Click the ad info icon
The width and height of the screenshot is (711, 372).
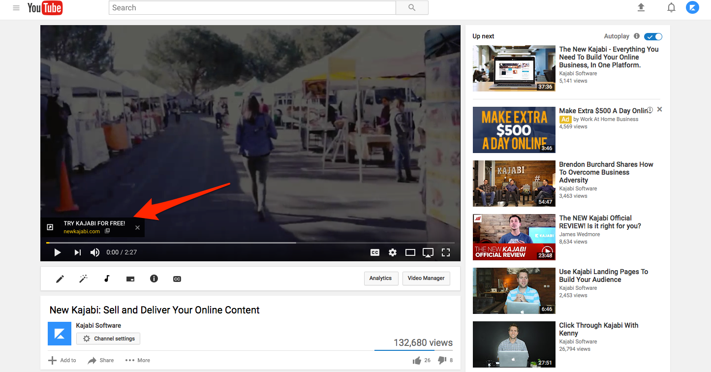tap(650, 110)
